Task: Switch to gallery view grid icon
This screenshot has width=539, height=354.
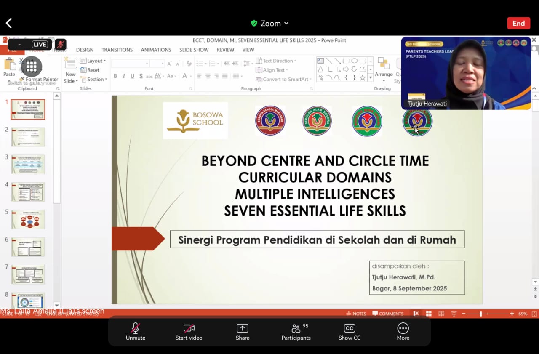Action: (32, 66)
